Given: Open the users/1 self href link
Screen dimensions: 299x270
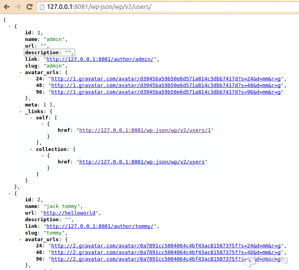Looking at the screenshot, I should [145, 130].
